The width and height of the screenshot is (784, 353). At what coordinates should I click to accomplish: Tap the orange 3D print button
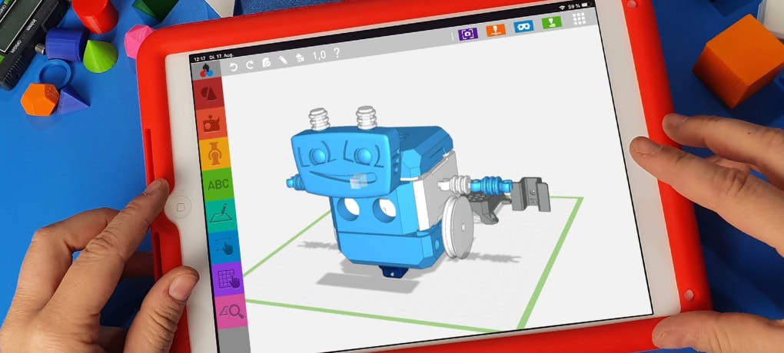tap(496, 30)
